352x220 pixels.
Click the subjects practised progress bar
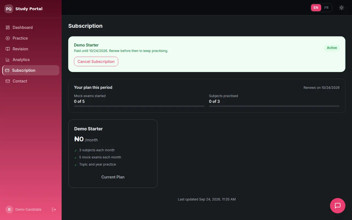[x=274, y=106]
